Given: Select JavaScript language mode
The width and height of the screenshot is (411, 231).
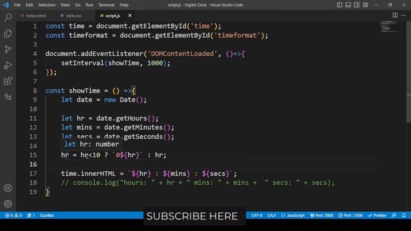Looking at the screenshot, I should pyautogui.click(x=293, y=216).
